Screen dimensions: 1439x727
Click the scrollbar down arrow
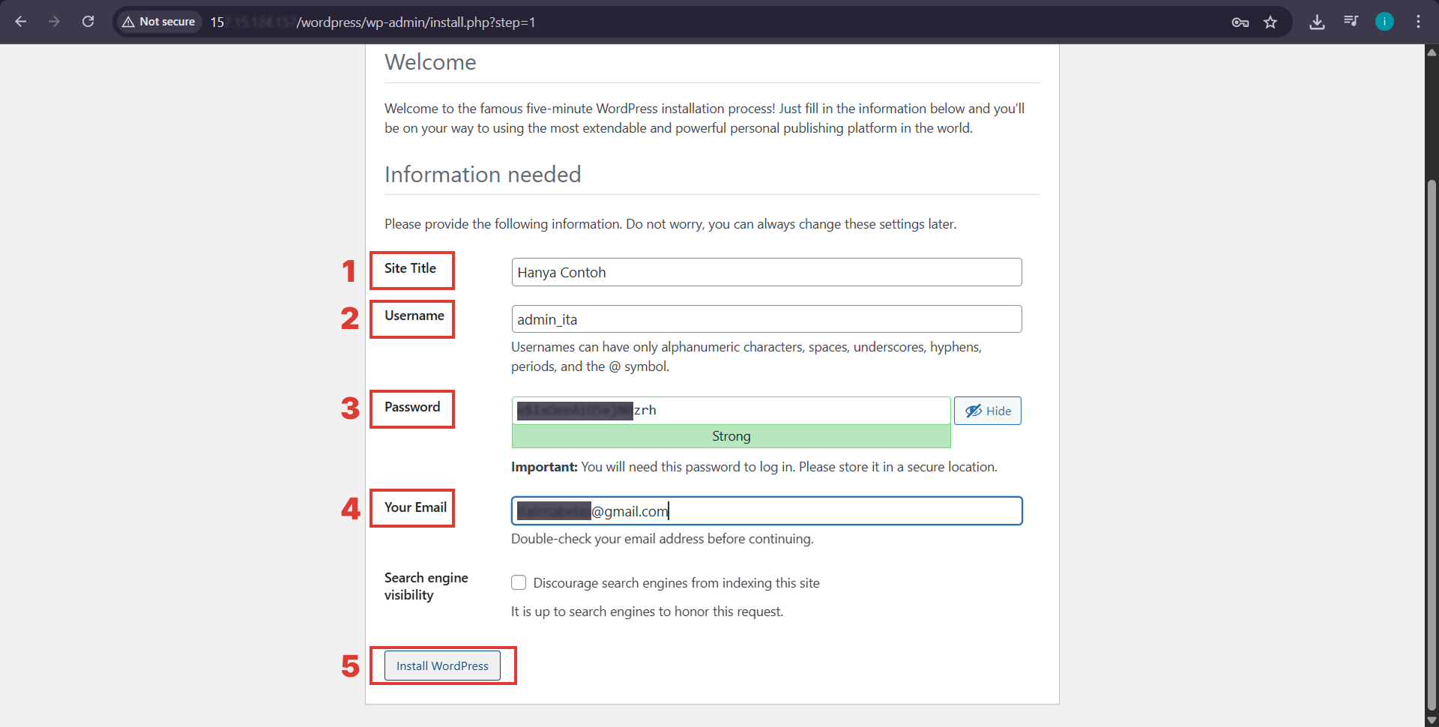coord(1431,719)
